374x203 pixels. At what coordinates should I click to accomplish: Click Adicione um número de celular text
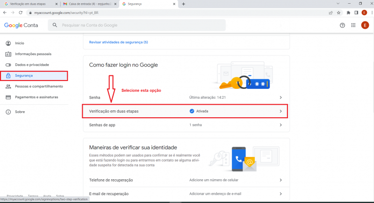pos(214,180)
